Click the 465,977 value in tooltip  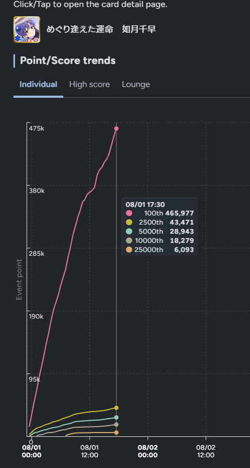pos(180,213)
